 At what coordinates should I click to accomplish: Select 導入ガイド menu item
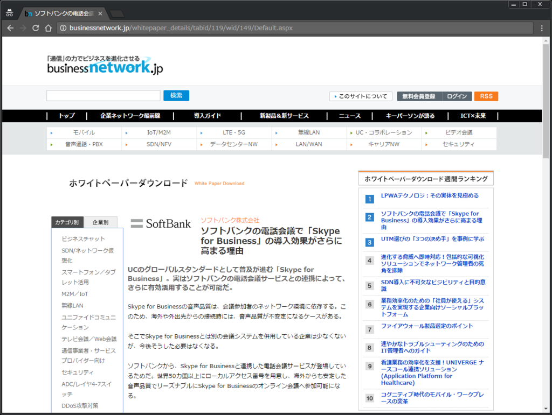pyautogui.click(x=208, y=116)
